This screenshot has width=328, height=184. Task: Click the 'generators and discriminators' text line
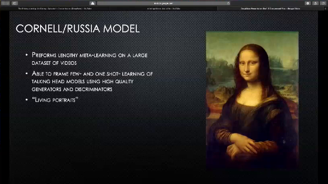pyautogui.click(x=72, y=89)
